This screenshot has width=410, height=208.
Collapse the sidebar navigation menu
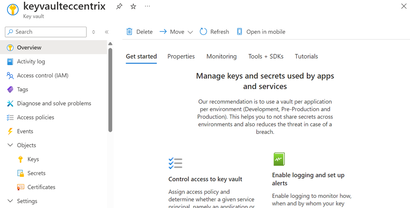click(x=106, y=32)
